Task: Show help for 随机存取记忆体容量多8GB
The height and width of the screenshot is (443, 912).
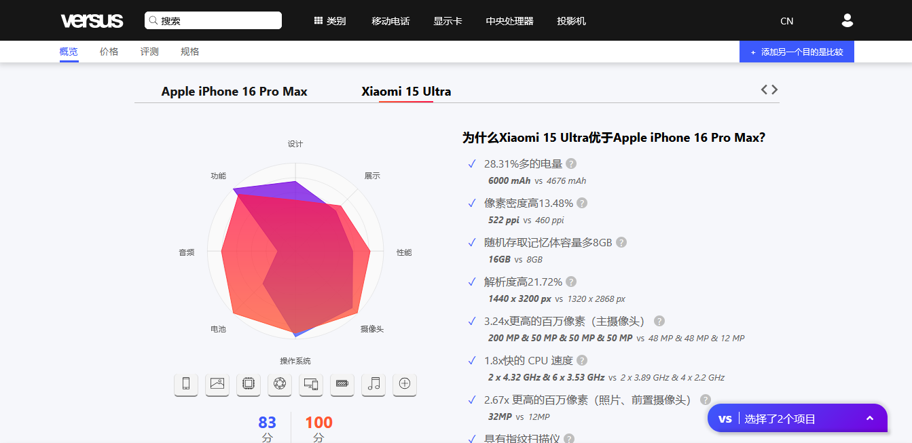Action: click(x=621, y=242)
